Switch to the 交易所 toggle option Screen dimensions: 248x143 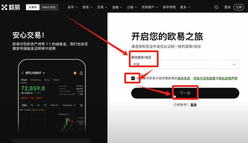click(x=33, y=7)
